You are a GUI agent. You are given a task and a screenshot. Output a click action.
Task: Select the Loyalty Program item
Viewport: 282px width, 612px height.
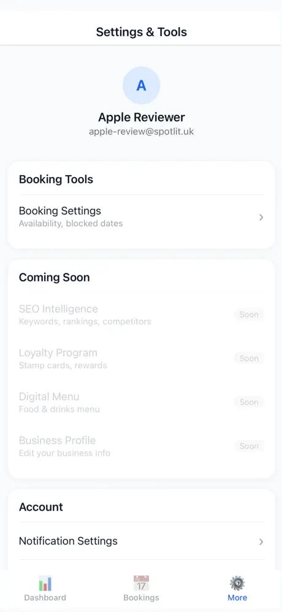(142, 359)
